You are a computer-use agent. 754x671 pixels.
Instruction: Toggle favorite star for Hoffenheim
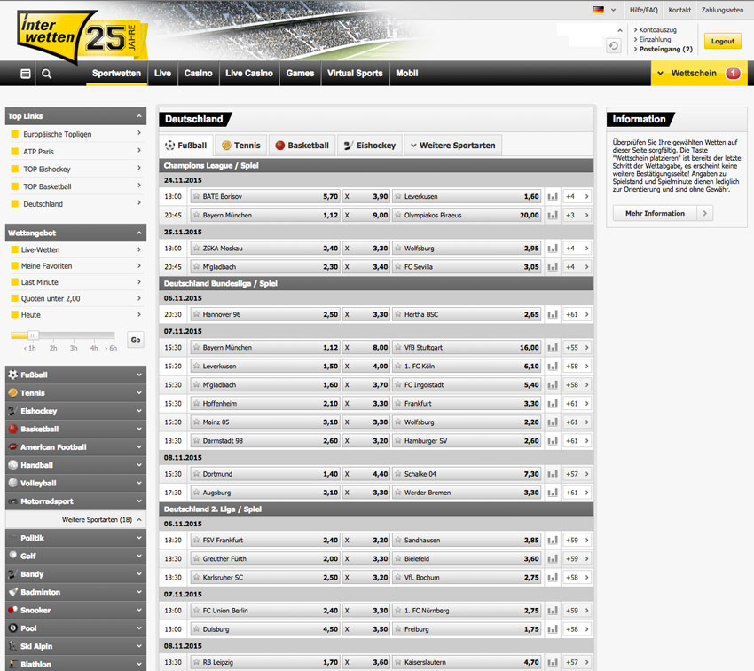pyautogui.click(x=196, y=404)
